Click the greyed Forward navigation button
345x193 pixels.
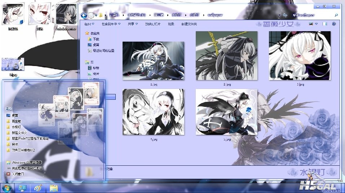coord(91,15)
